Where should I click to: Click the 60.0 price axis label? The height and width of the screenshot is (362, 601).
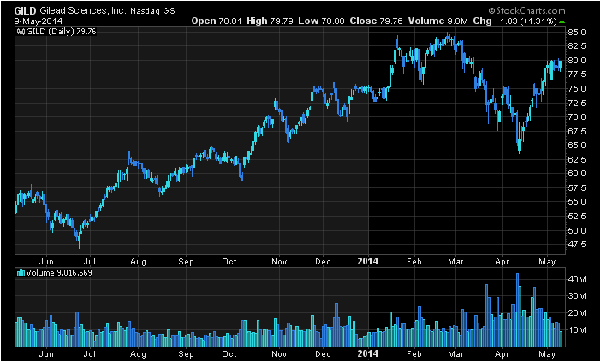(x=577, y=174)
